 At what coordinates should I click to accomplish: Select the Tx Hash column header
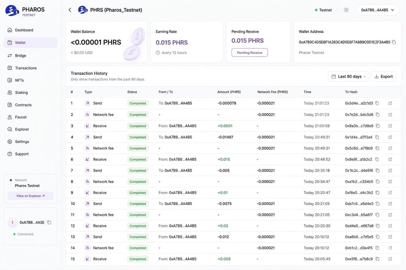coord(351,92)
